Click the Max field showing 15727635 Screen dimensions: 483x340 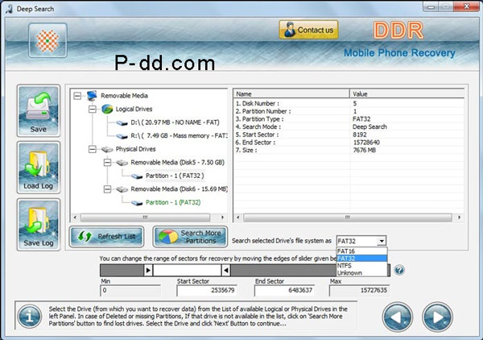tap(359, 290)
